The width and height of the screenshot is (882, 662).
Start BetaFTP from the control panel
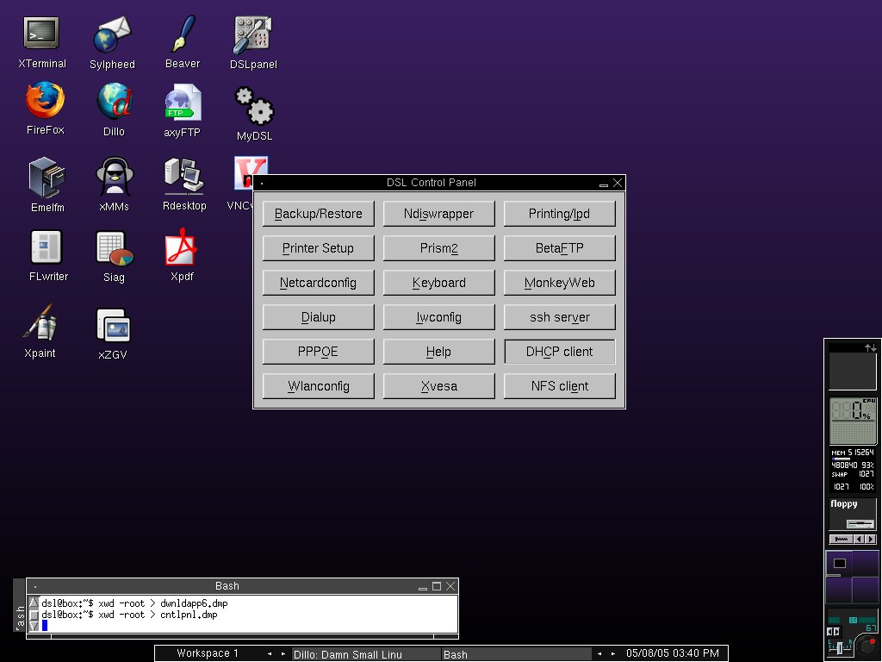559,248
